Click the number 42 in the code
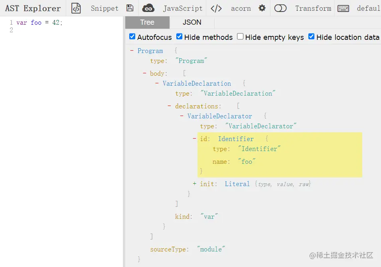Screen dimensions: 381x267 click(x=55, y=23)
